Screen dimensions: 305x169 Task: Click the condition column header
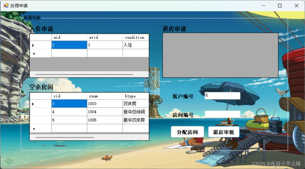coord(136,37)
